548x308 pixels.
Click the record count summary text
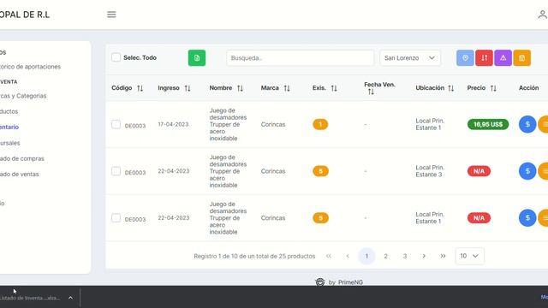[254, 256]
